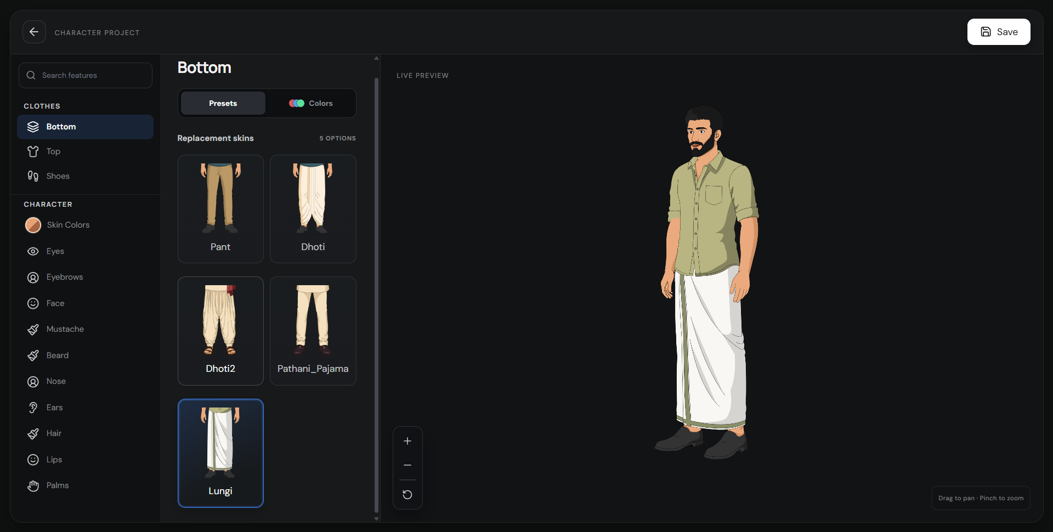Zoom in the live preview

407,441
